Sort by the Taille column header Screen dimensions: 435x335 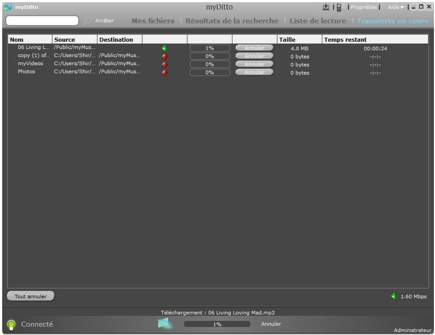(300, 40)
